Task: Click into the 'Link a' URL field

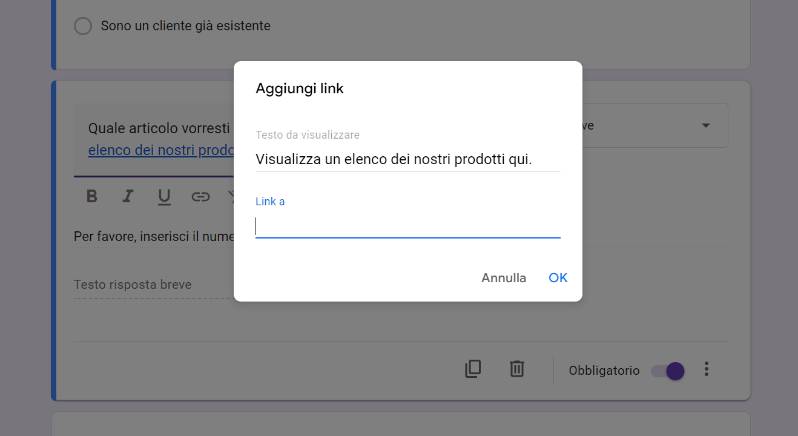Action: point(407,226)
